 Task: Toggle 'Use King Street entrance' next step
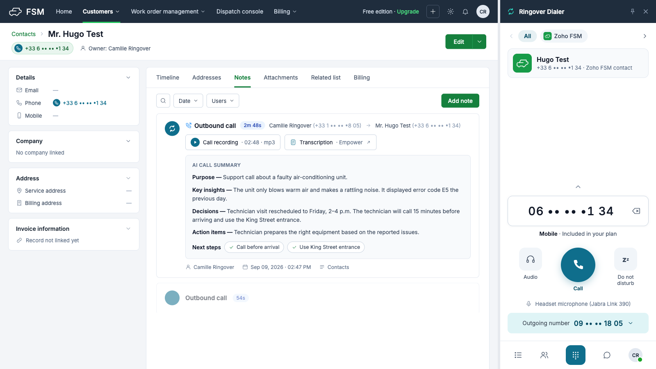pos(326,247)
